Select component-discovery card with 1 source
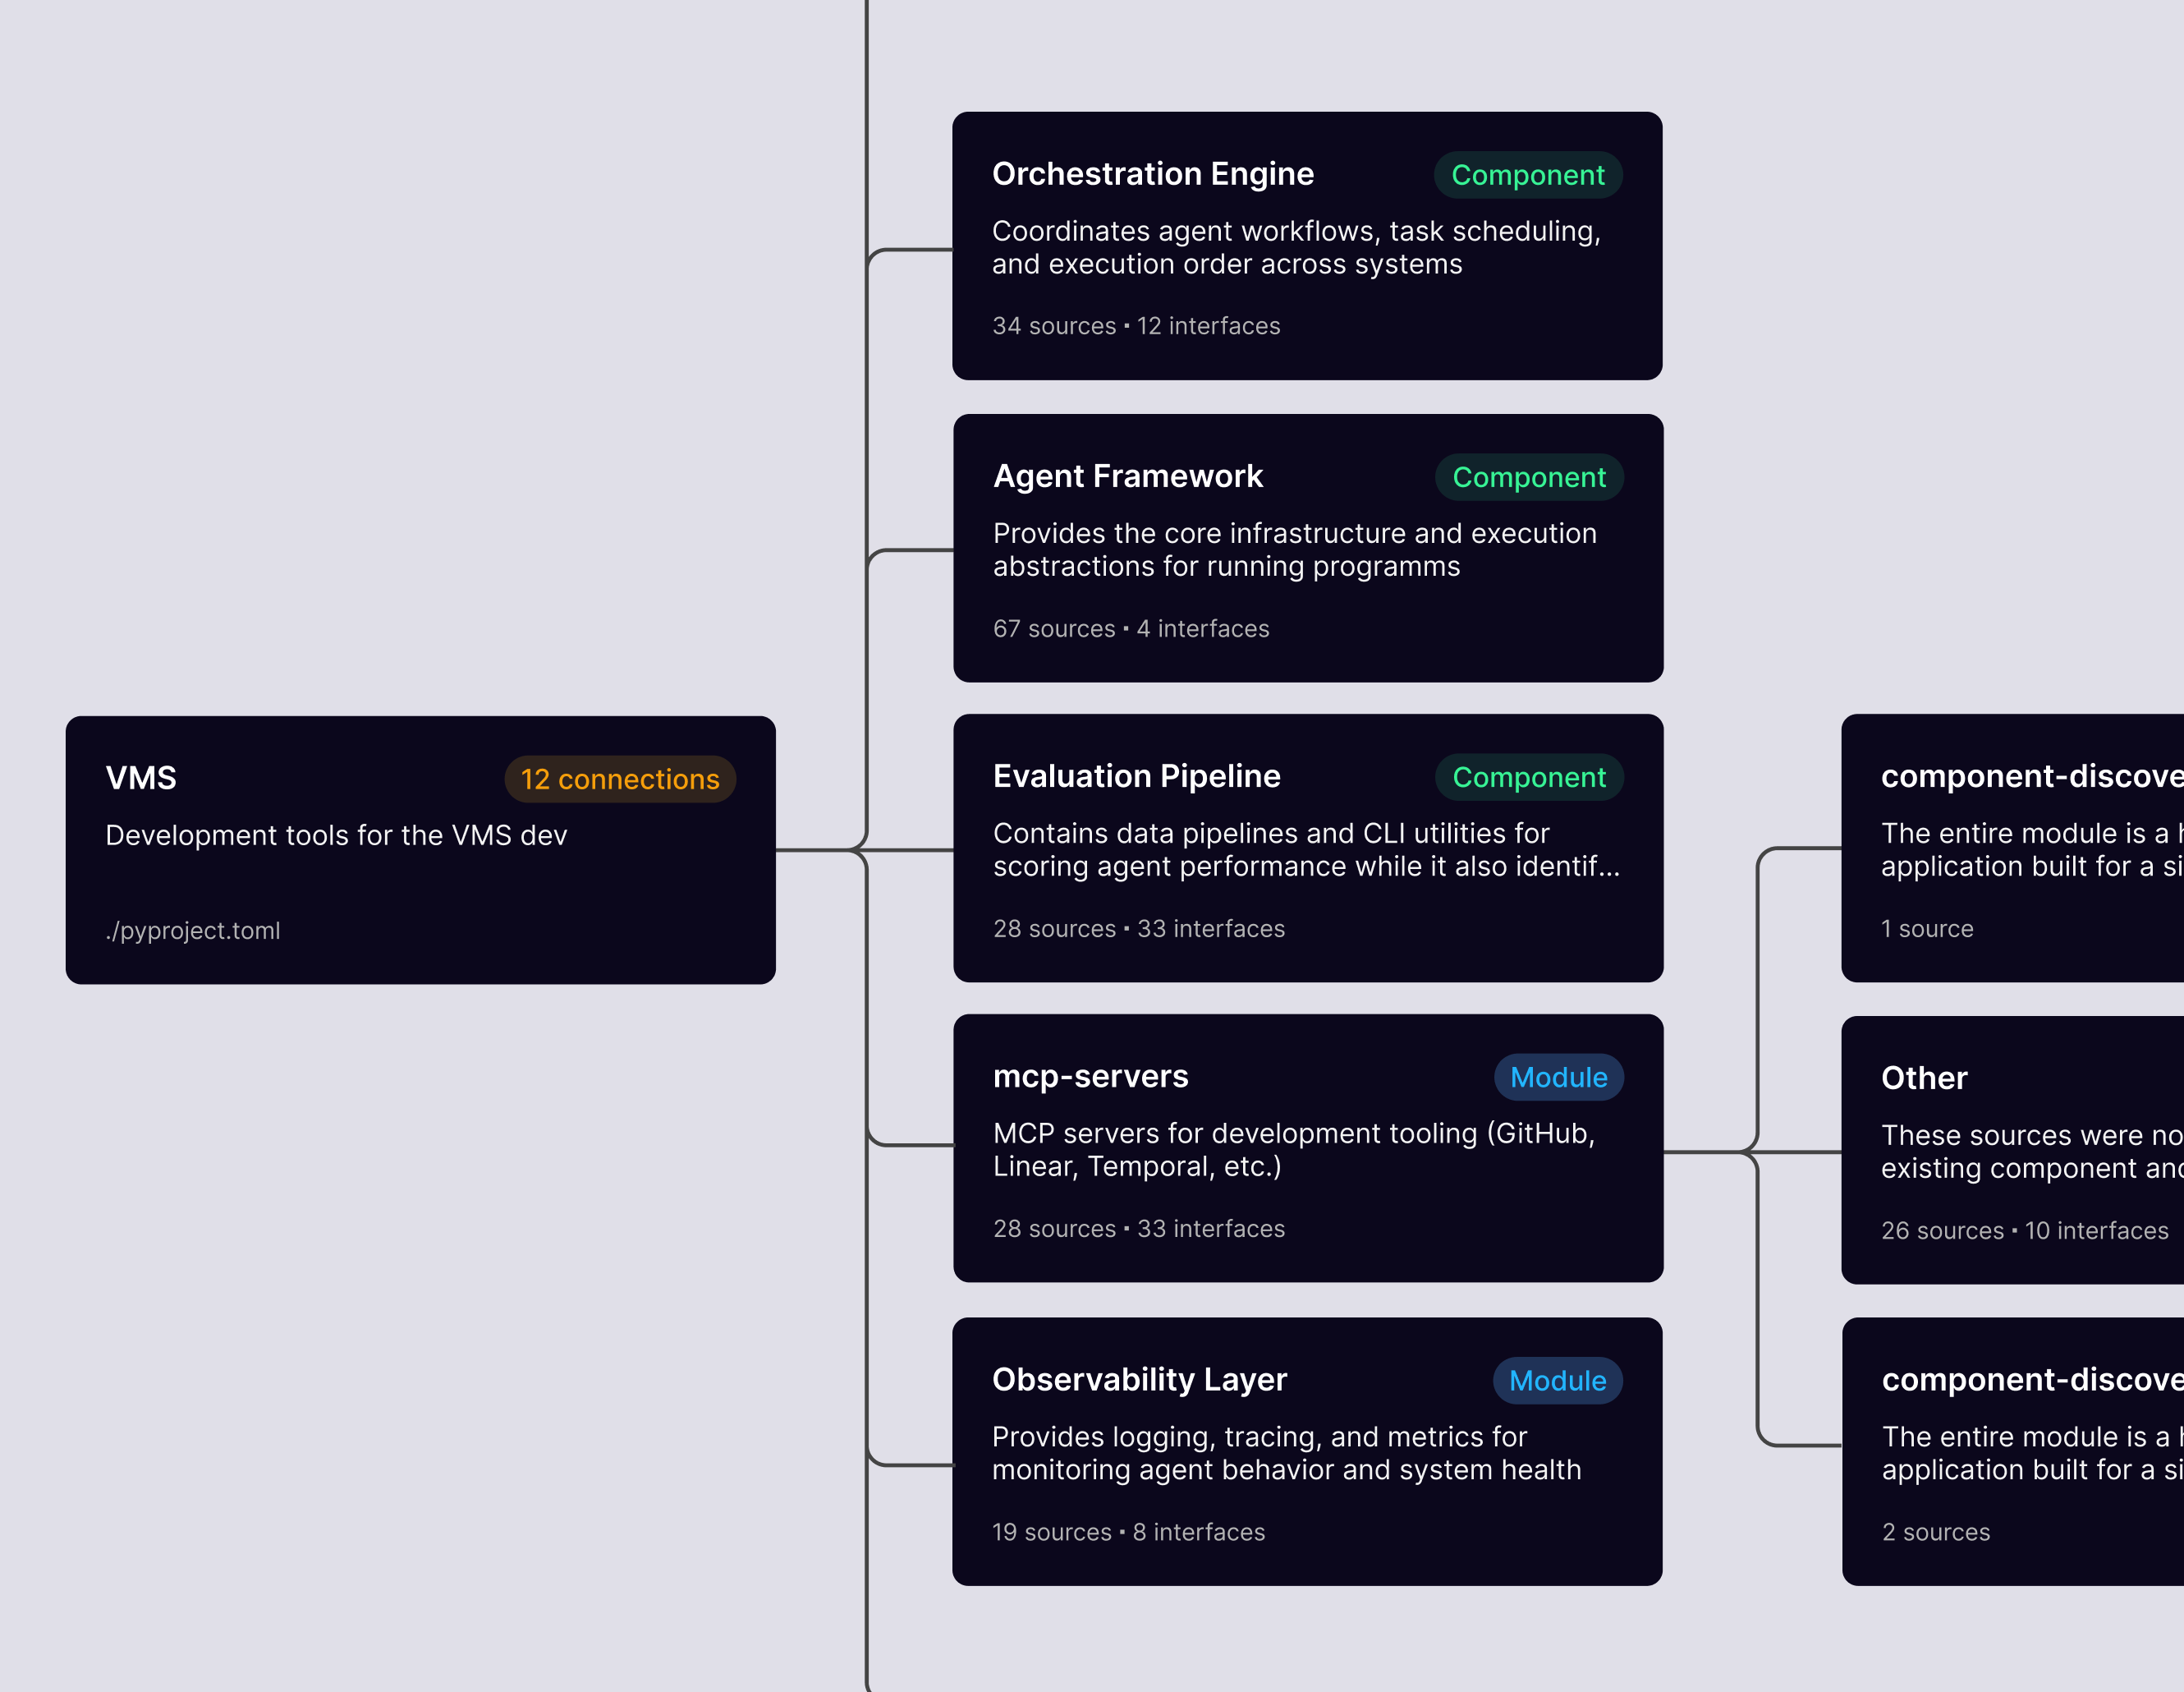The height and width of the screenshot is (1692, 2184). [2012, 848]
